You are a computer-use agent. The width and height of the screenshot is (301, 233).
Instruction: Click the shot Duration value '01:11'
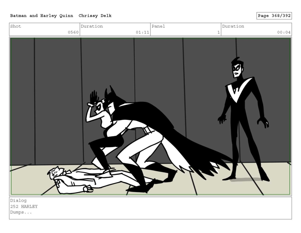coord(143,32)
